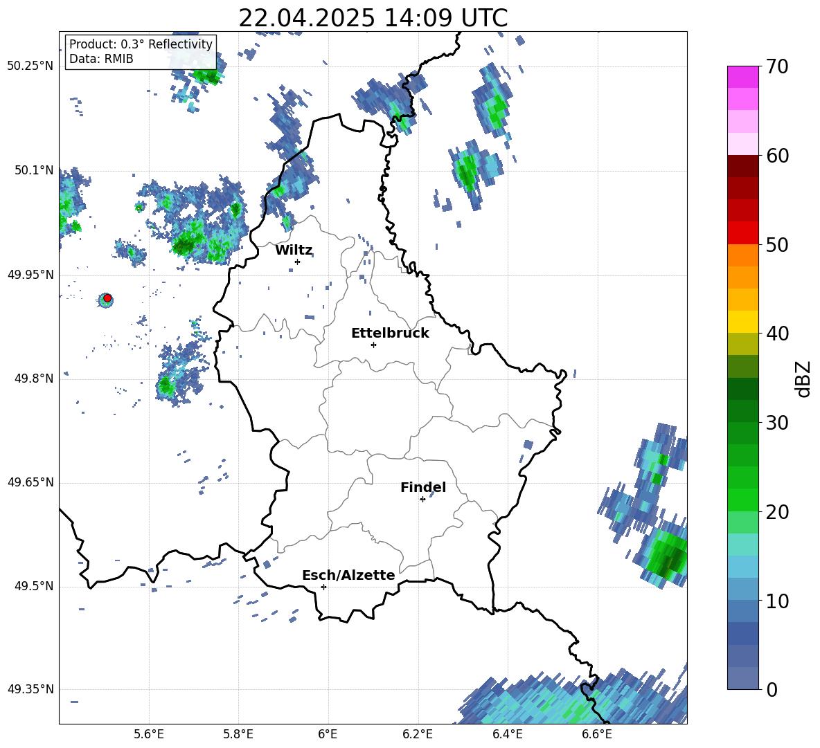
Task: Click the Findel city label
Action: (x=423, y=487)
